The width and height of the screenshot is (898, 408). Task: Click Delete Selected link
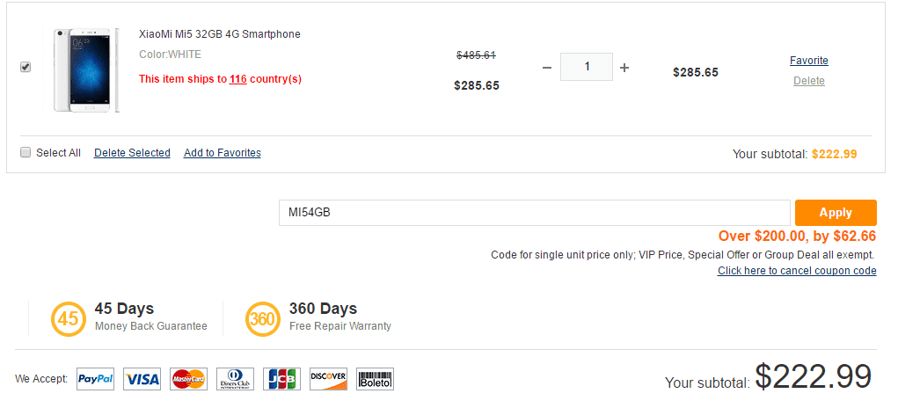click(x=132, y=153)
